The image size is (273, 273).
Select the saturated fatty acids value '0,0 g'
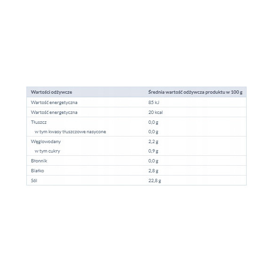(x=153, y=132)
